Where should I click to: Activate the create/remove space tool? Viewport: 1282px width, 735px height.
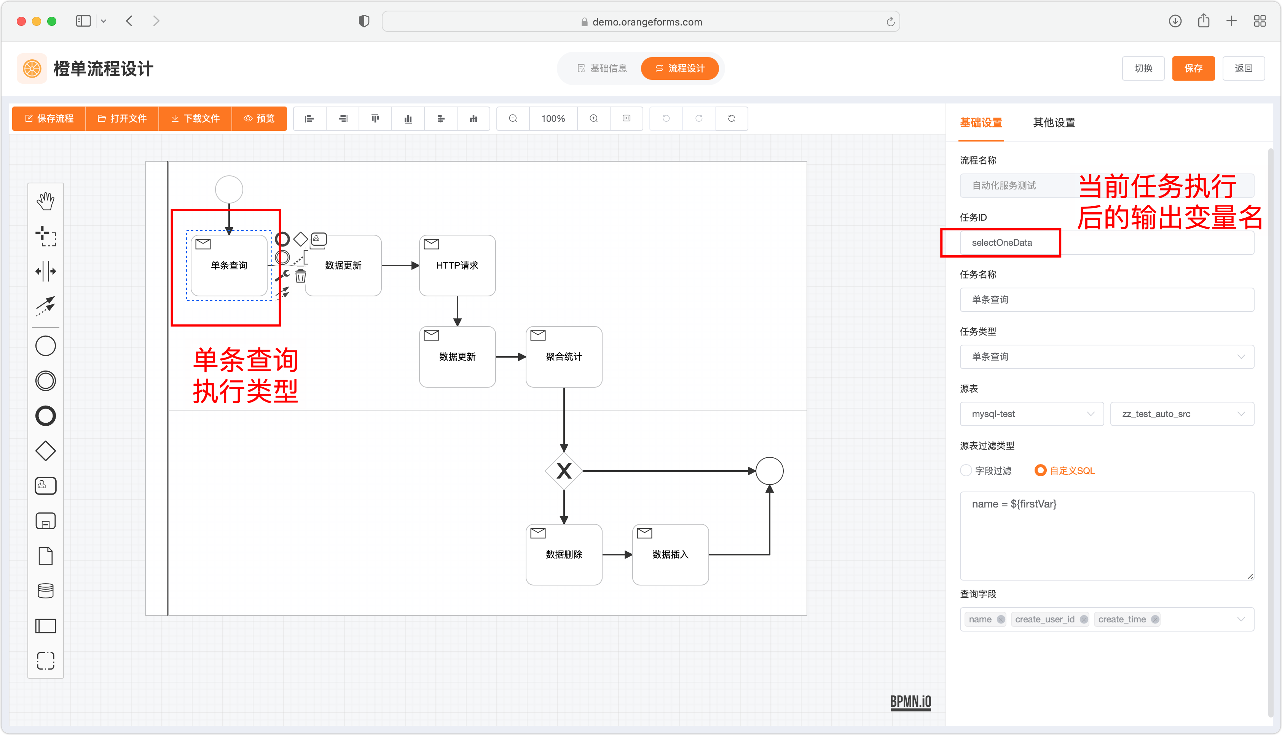coord(45,271)
